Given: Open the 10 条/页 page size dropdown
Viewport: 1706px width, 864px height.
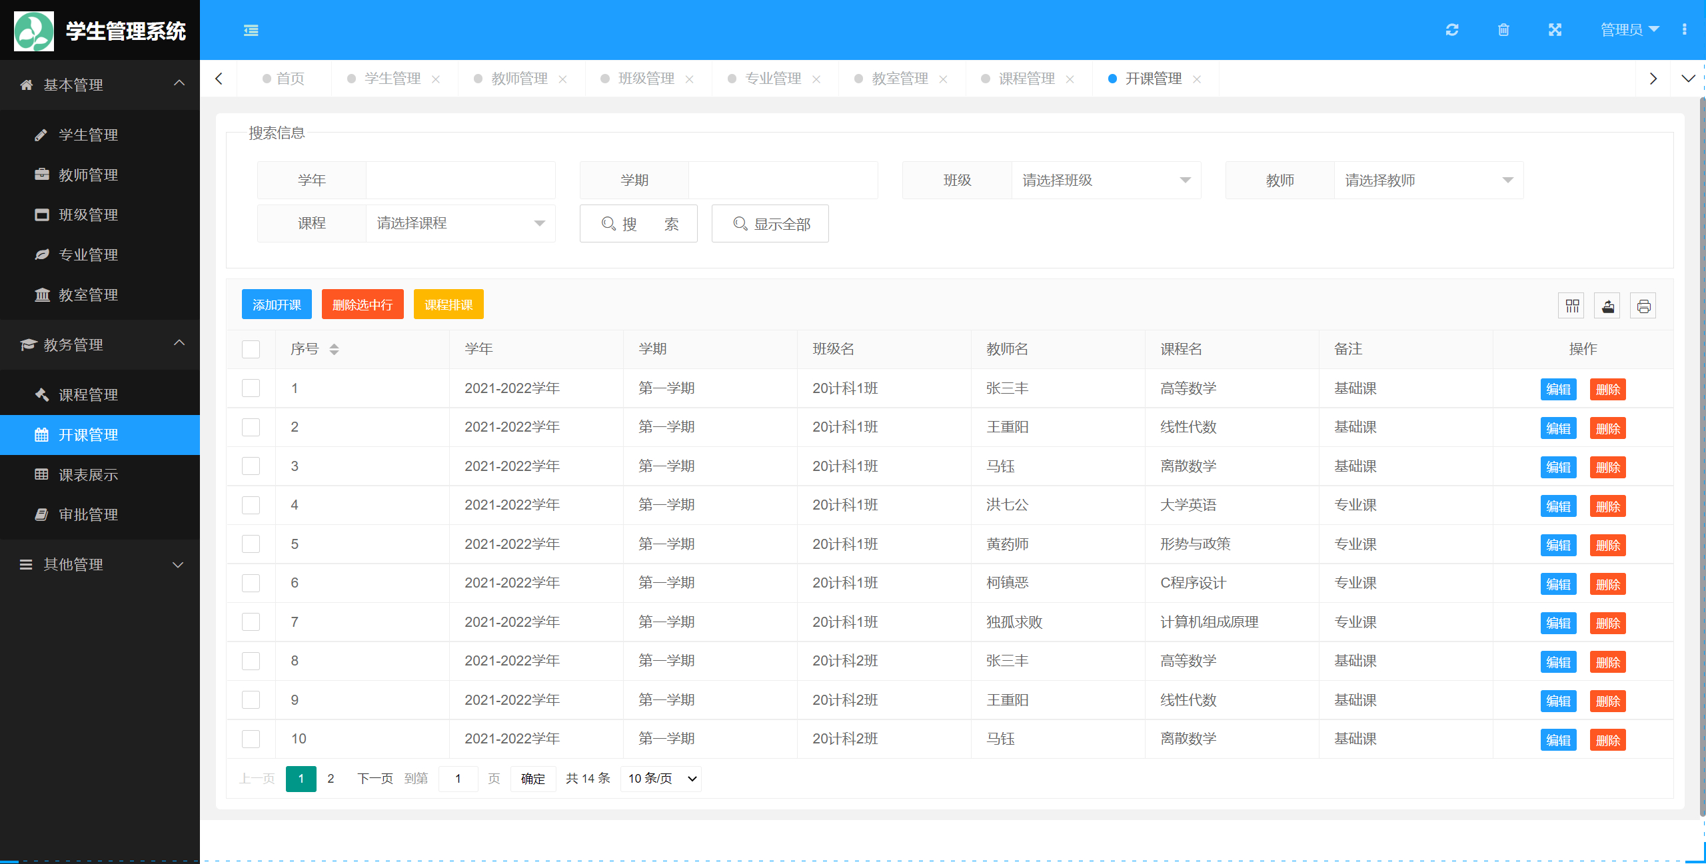Looking at the screenshot, I should click(x=661, y=779).
